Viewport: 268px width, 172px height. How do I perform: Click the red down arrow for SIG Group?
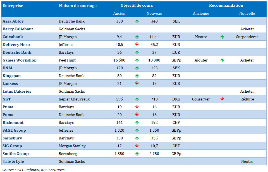(x=137, y=146)
